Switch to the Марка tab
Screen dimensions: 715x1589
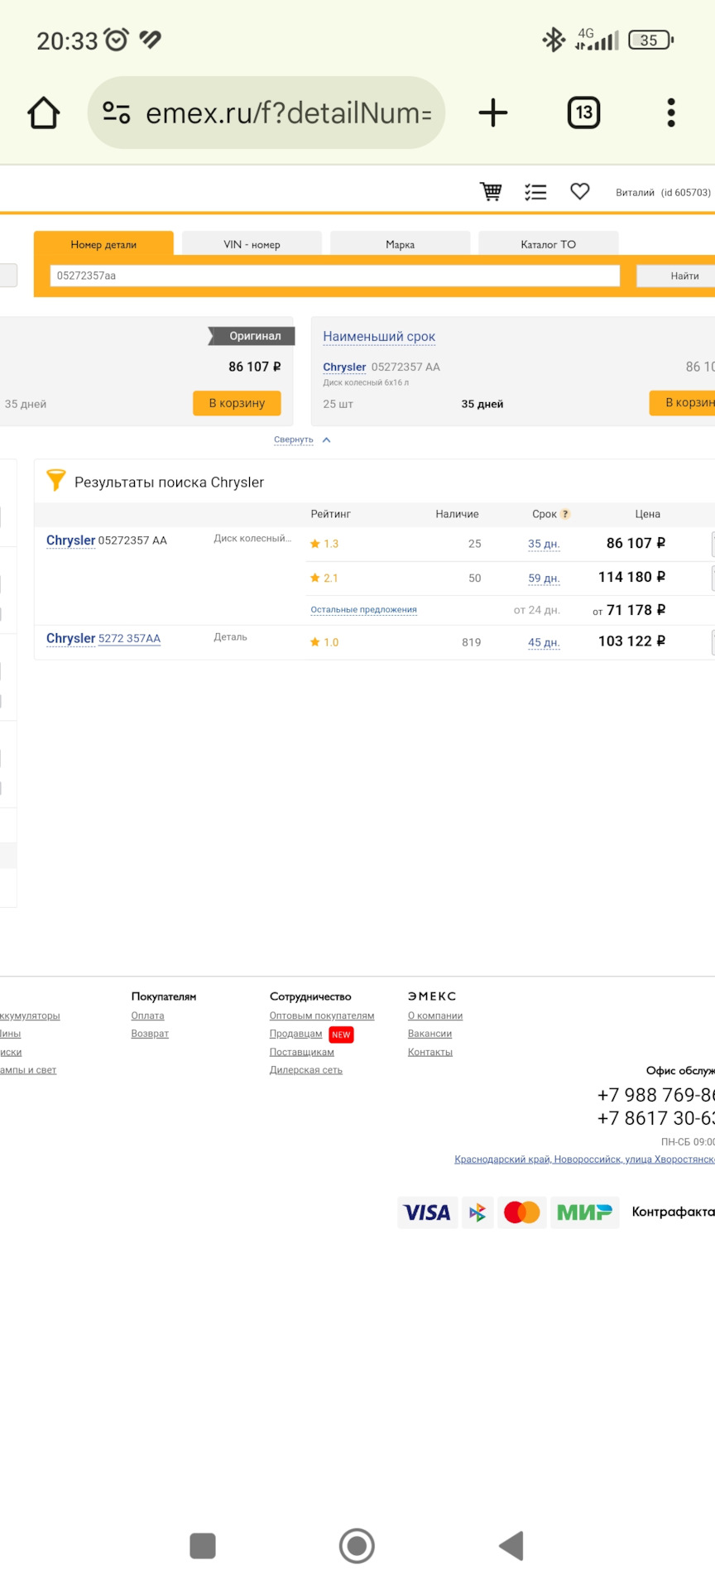click(400, 244)
